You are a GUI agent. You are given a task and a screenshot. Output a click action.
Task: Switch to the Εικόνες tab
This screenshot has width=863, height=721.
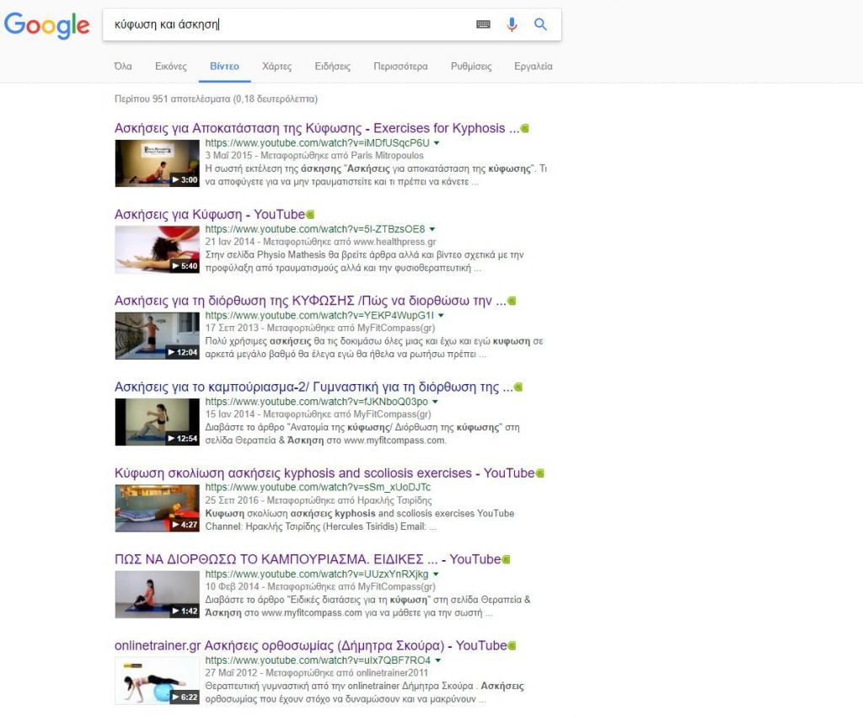170,66
